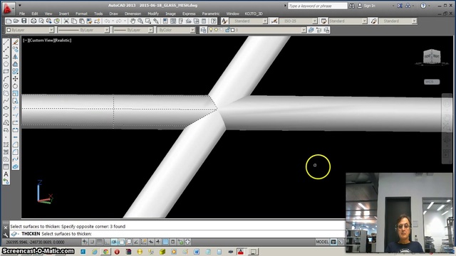Click the Cut scissors icon
456x256 pixels.
point(66,21)
